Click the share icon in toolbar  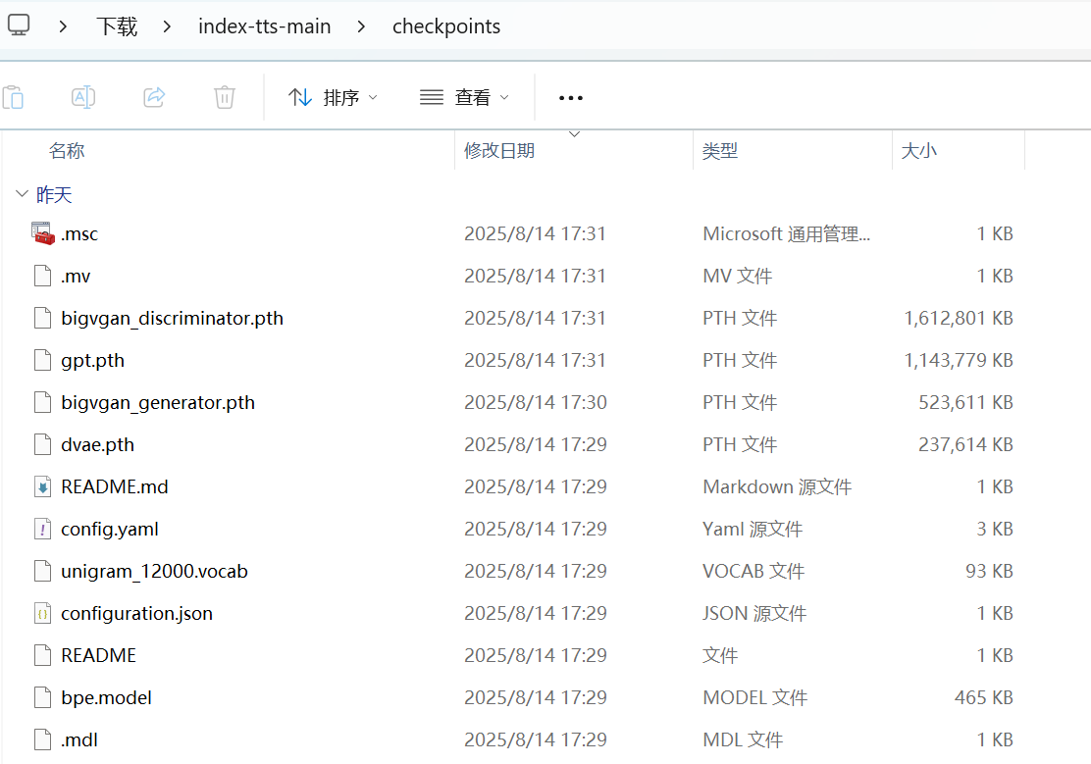coord(154,97)
